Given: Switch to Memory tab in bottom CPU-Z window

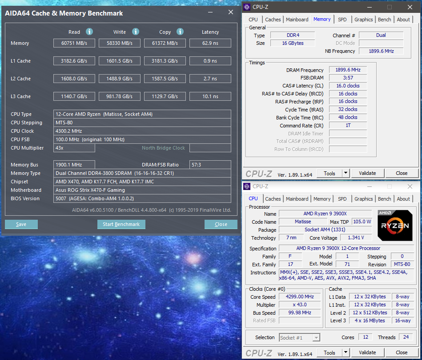Looking at the screenshot, I should [322, 199].
